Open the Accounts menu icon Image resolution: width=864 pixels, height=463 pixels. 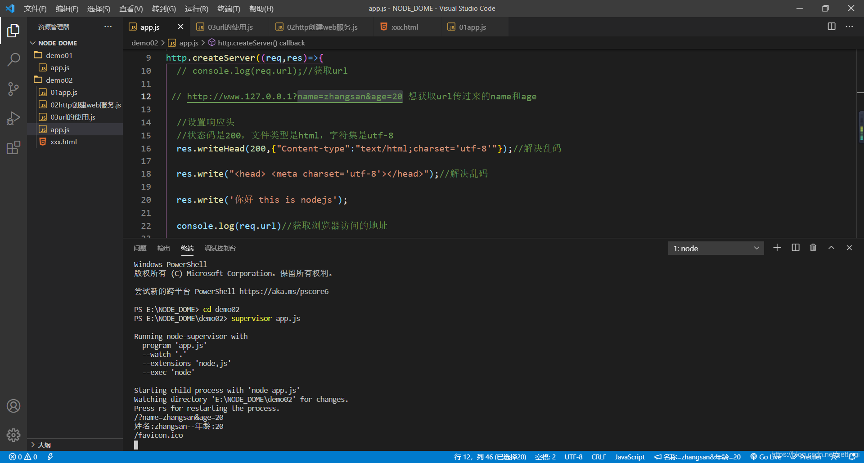(13, 406)
